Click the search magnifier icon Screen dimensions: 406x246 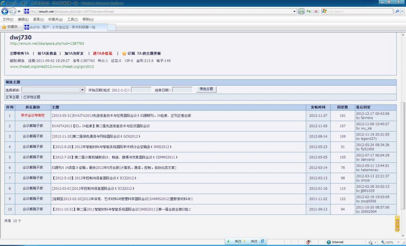pyautogui.click(x=397, y=11)
